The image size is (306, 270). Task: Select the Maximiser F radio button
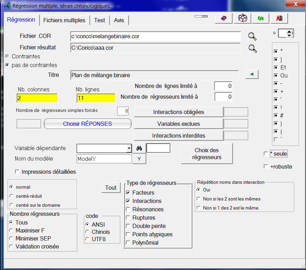[12, 230]
